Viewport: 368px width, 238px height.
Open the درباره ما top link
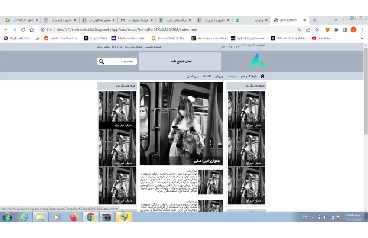click(x=117, y=47)
